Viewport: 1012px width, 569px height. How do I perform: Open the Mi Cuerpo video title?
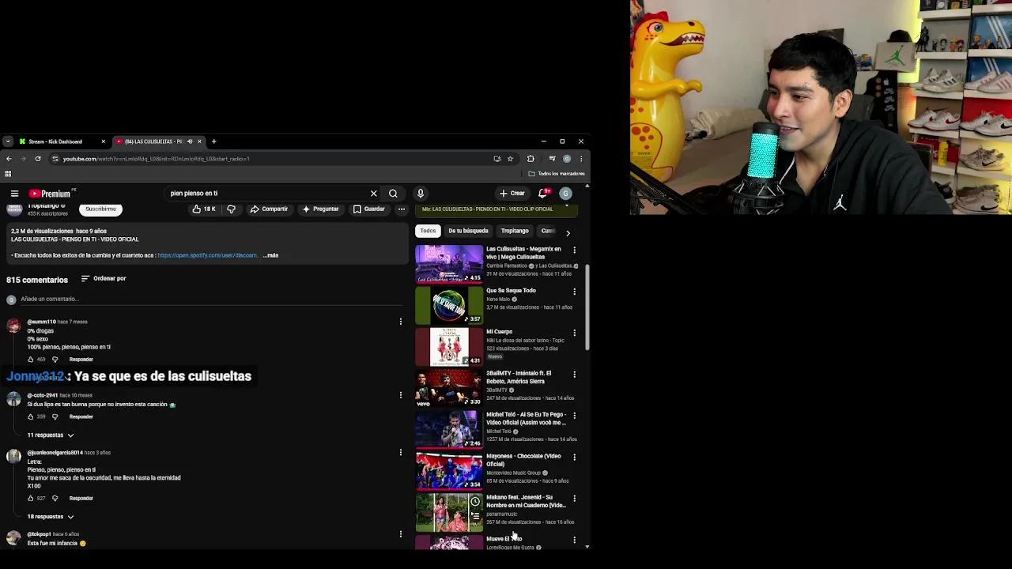[499, 332]
